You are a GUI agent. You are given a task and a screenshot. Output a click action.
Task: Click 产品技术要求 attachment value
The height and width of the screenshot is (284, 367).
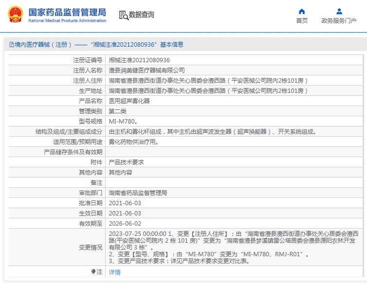pos(127,162)
